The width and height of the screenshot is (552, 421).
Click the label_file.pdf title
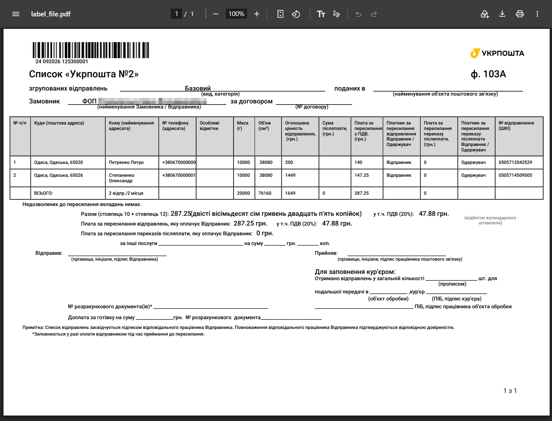(51, 14)
